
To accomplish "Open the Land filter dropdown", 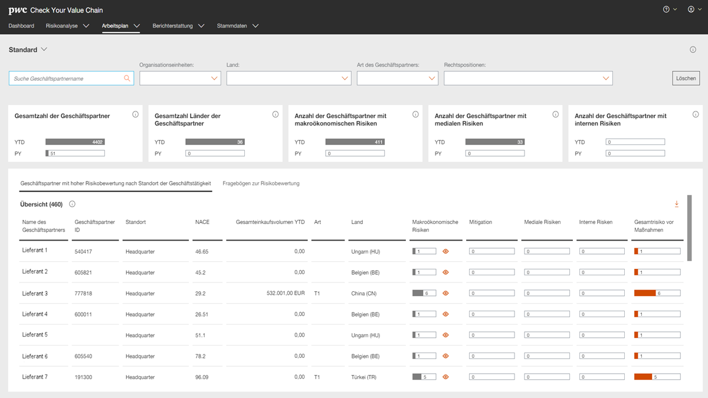I will click(x=289, y=78).
